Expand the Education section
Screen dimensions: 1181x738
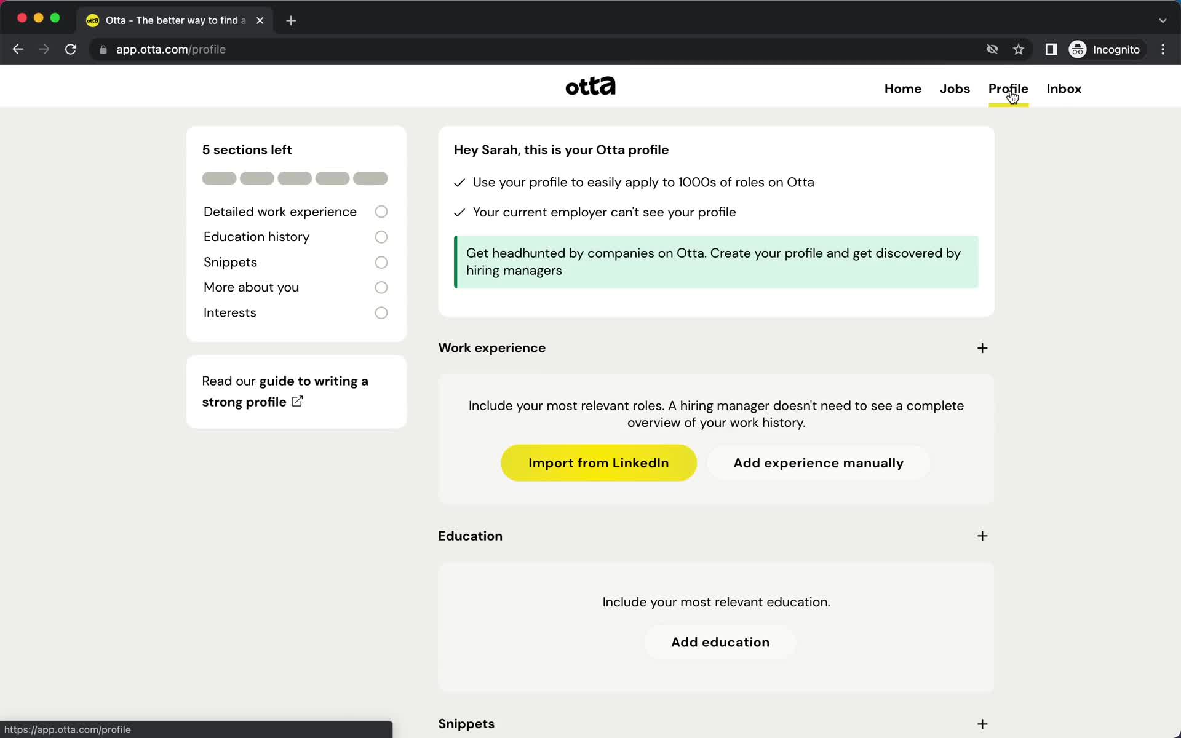click(981, 536)
